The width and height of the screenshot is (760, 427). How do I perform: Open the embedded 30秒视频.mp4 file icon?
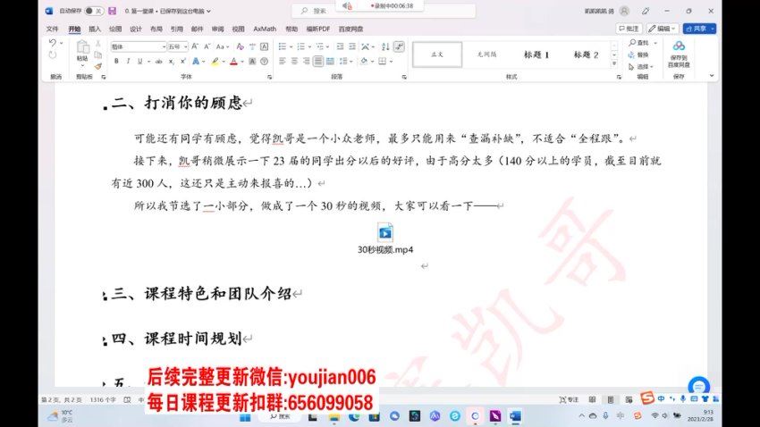tap(385, 232)
